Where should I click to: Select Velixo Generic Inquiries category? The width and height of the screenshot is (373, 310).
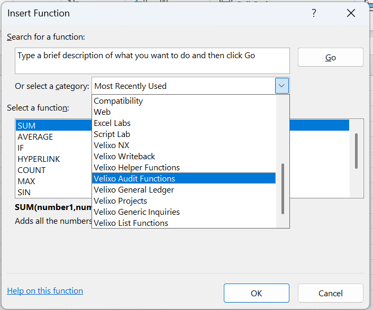(x=137, y=212)
